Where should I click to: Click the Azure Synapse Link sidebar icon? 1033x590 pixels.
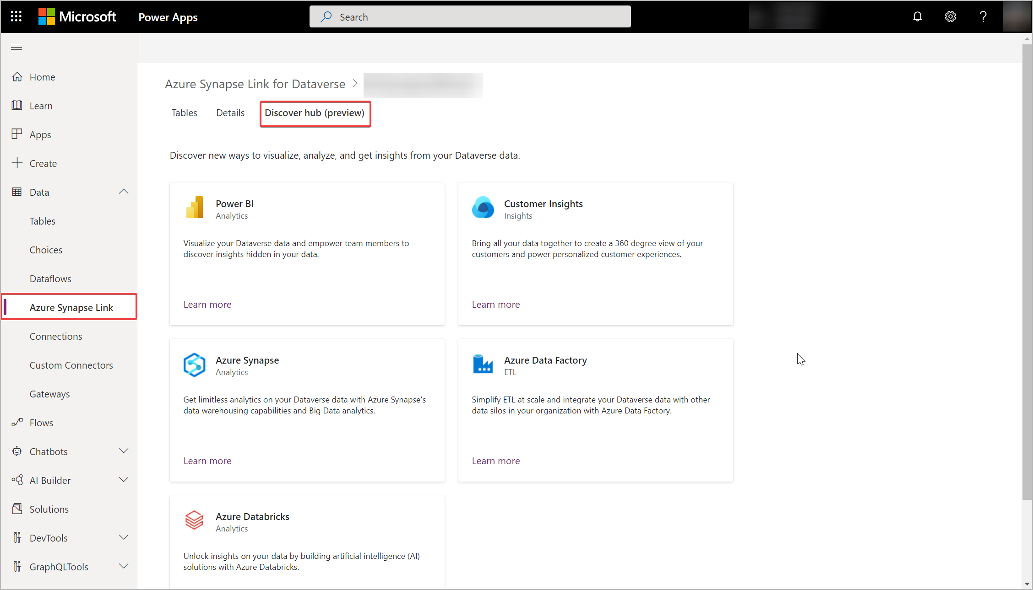(71, 307)
